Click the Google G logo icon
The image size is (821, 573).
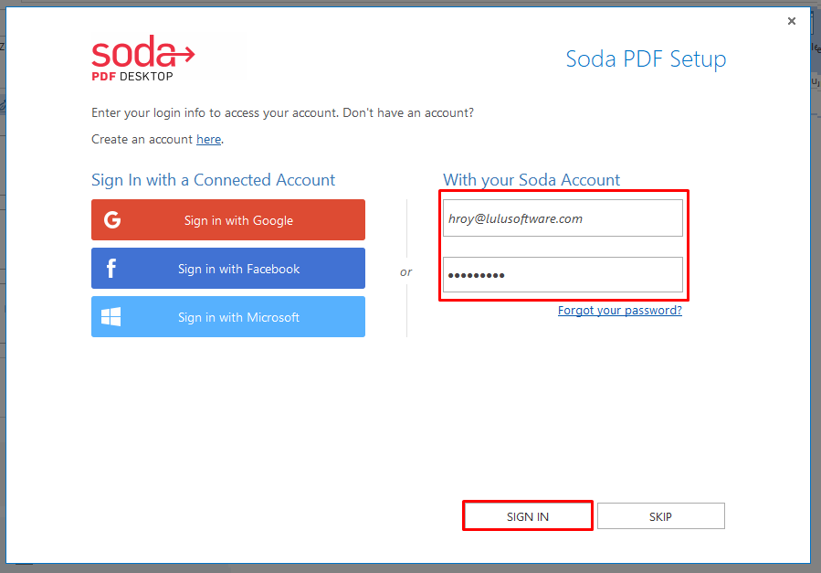(112, 219)
